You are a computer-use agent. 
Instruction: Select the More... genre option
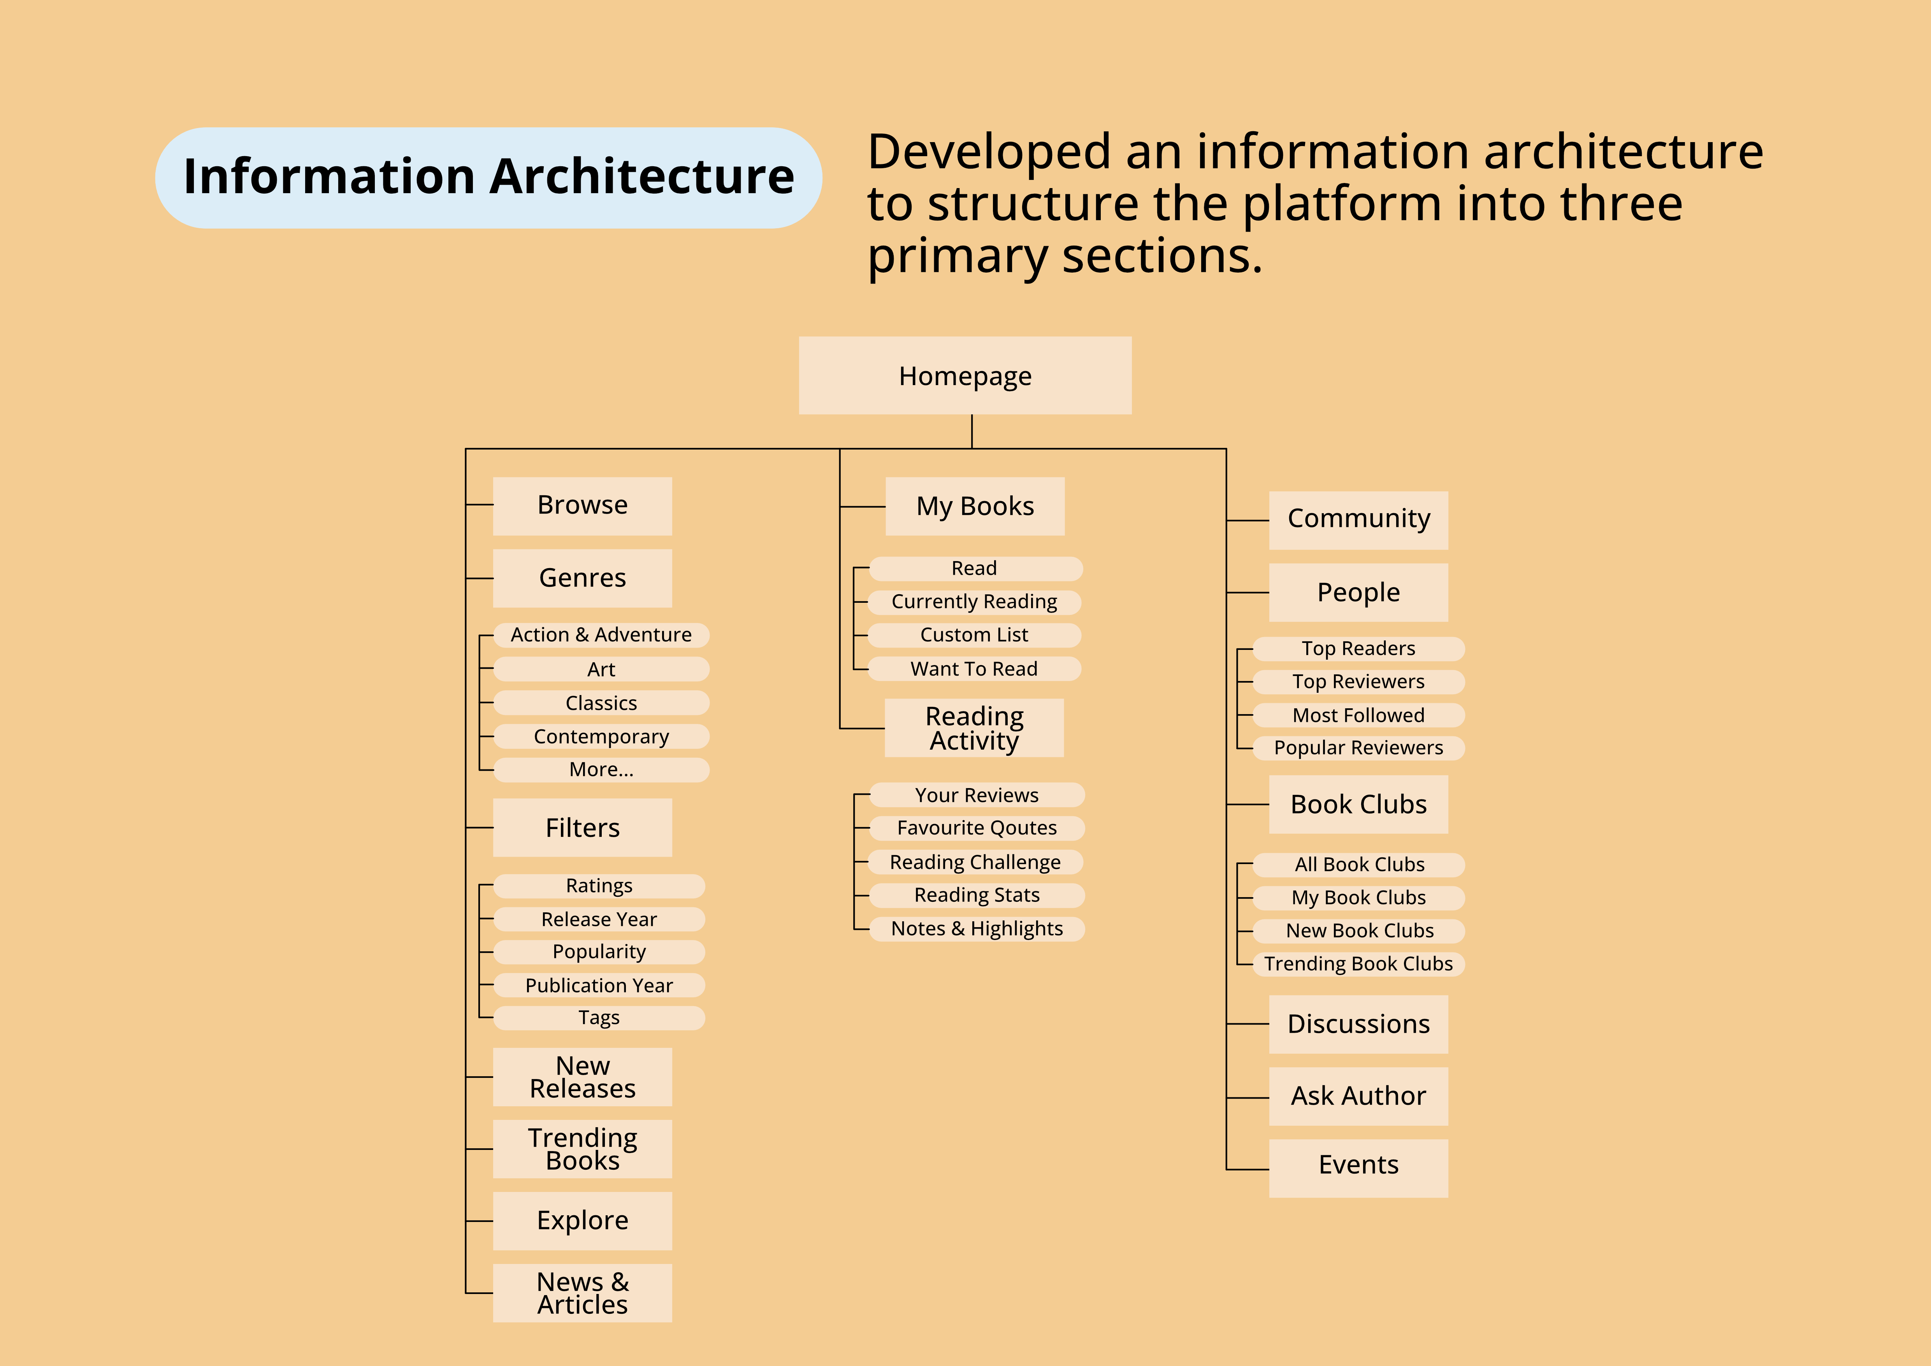(x=601, y=769)
